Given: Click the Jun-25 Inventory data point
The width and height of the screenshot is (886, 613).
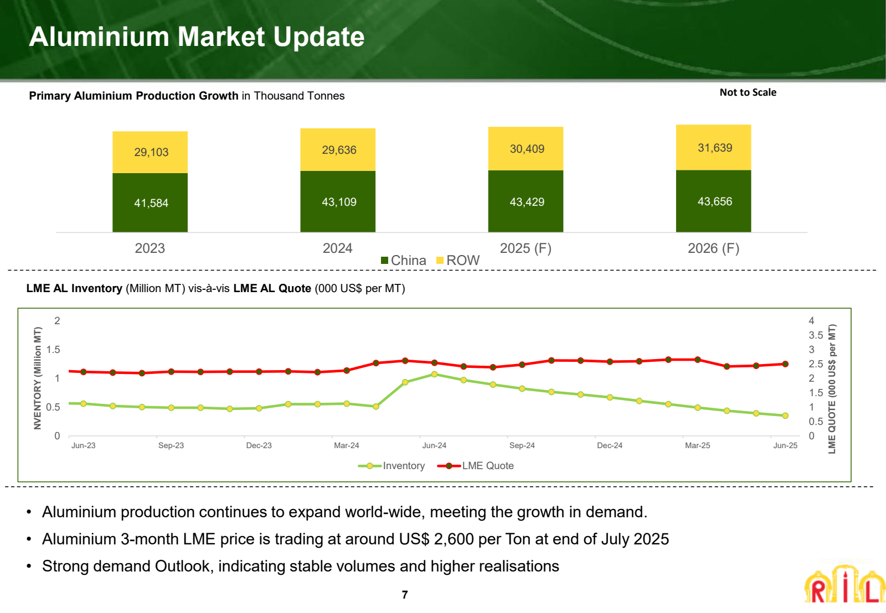Looking at the screenshot, I should [x=785, y=415].
